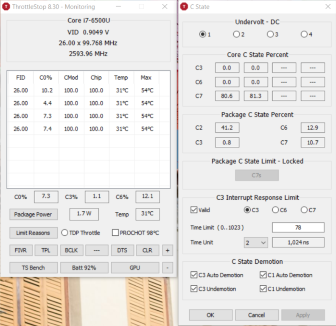
Task: Open the TPL power limits window
Action: point(46,250)
